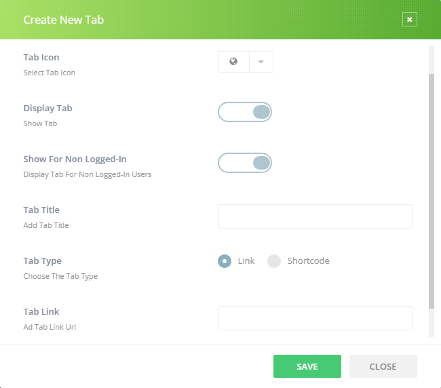Toggle Show For Non Logged-In switch
Screen dimensions: 441x388
(x=245, y=163)
